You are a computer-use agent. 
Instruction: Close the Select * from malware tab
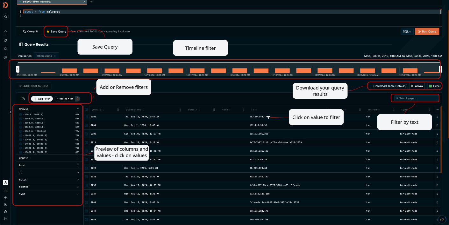(84, 2)
